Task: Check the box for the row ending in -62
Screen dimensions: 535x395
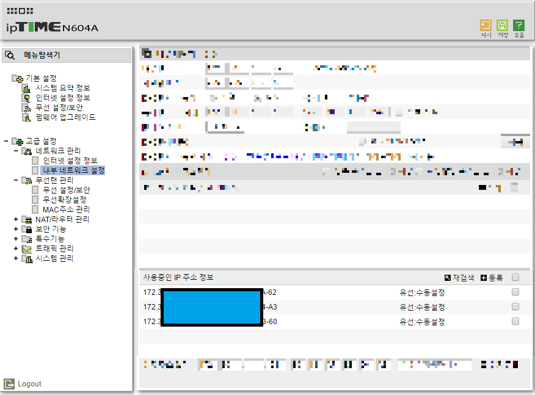Action: click(x=515, y=292)
